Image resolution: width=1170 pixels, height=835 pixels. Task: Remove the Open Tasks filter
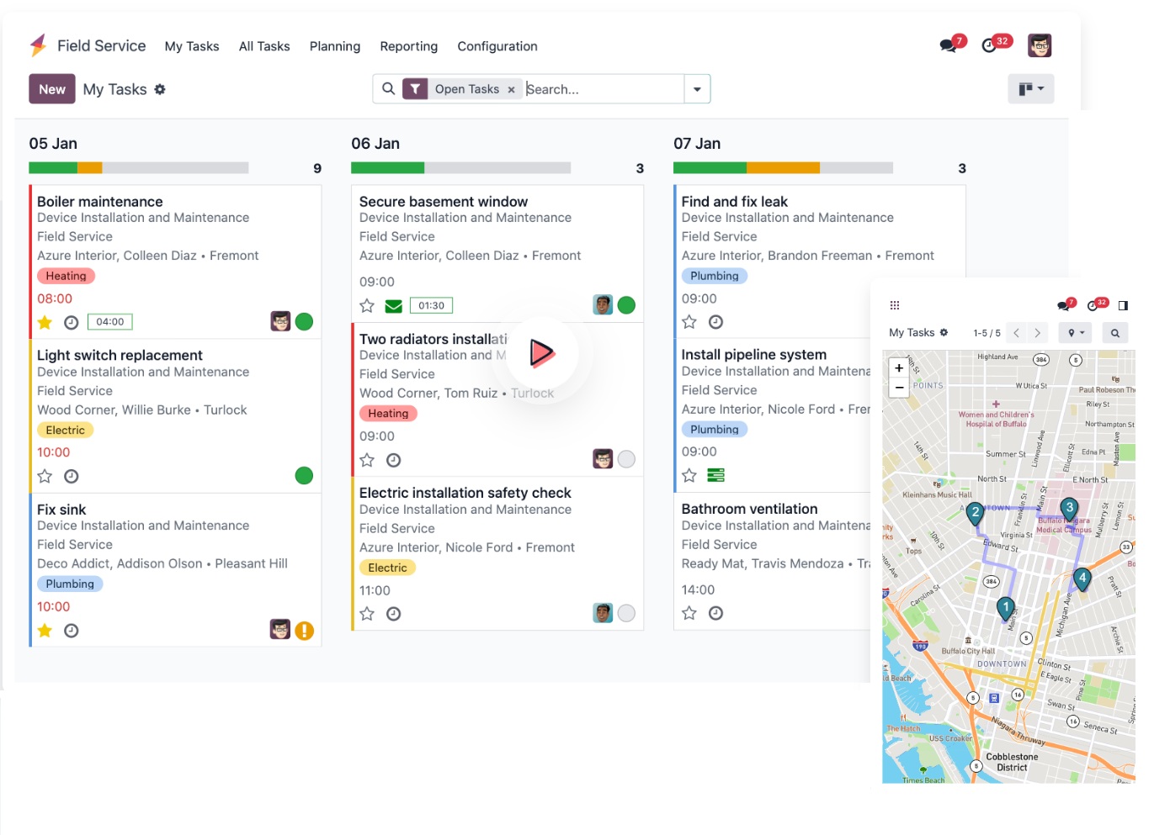point(511,90)
